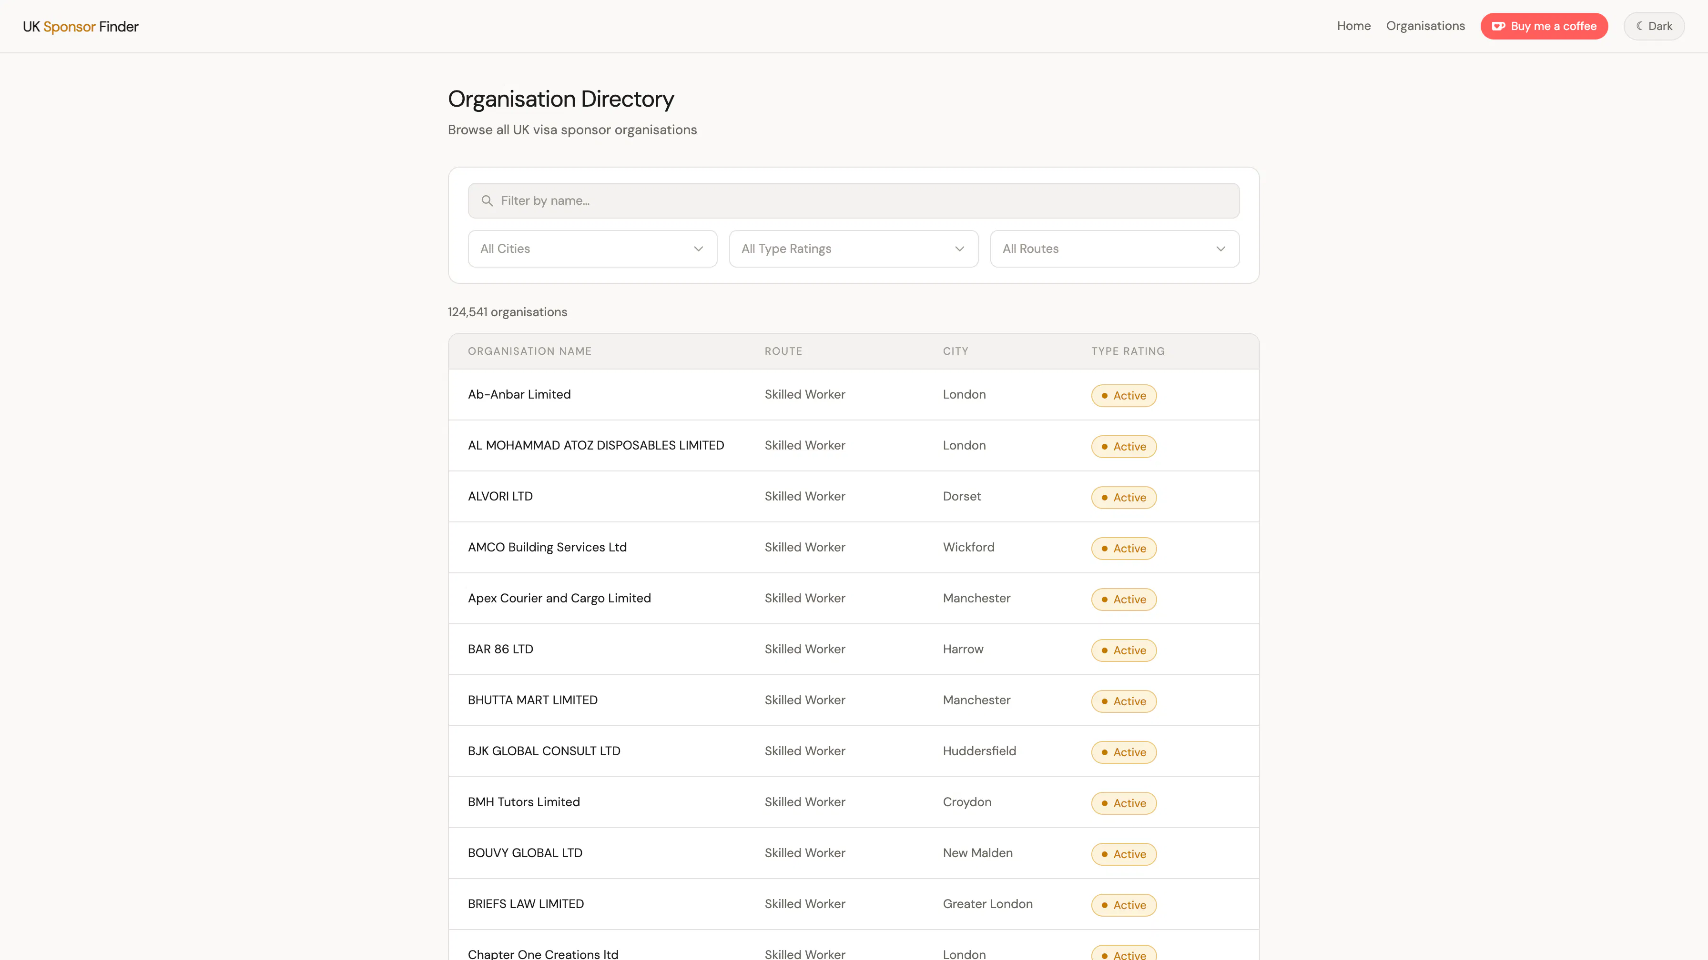This screenshot has height=960, width=1708.
Task: Click Route column header
Action: 783,351
